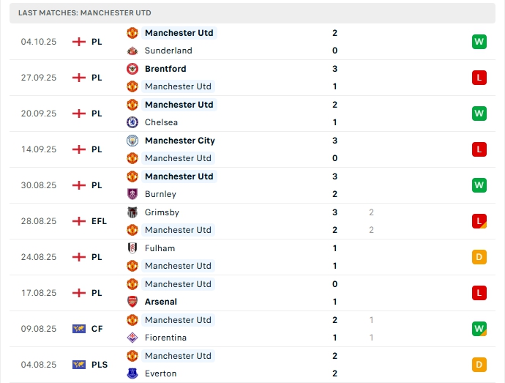
Task: Click the Burnley club crest icon
Action: (132, 194)
